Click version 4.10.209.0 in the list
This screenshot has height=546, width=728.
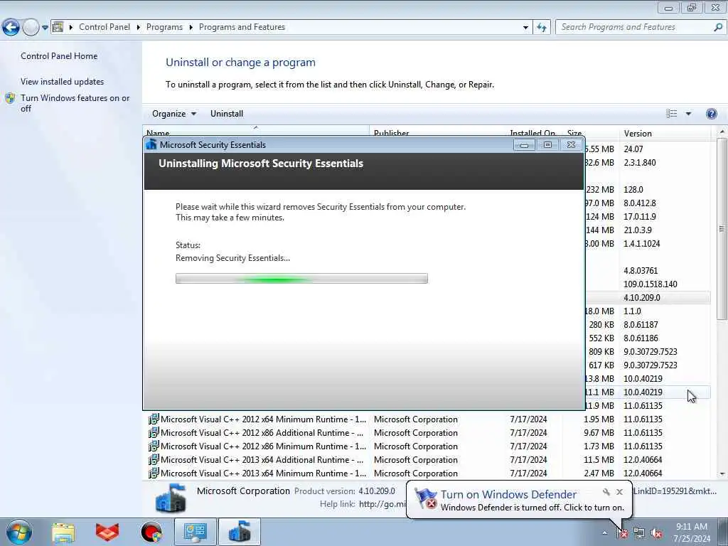642,298
